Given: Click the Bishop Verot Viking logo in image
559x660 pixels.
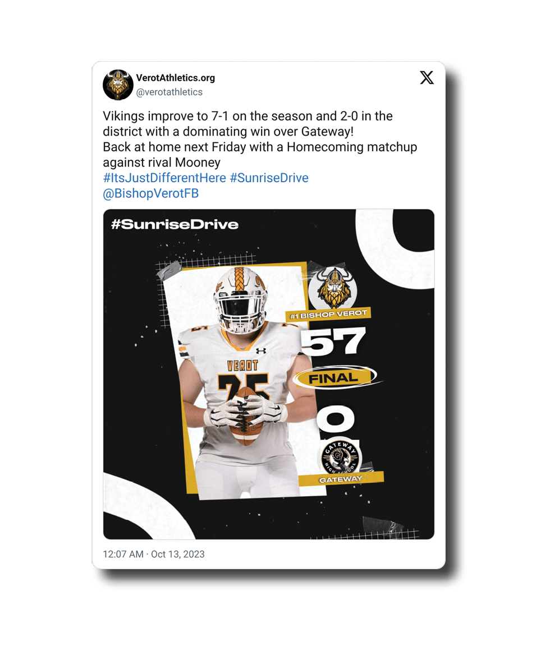Looking at the screenshot, I should tap(333, 288).
